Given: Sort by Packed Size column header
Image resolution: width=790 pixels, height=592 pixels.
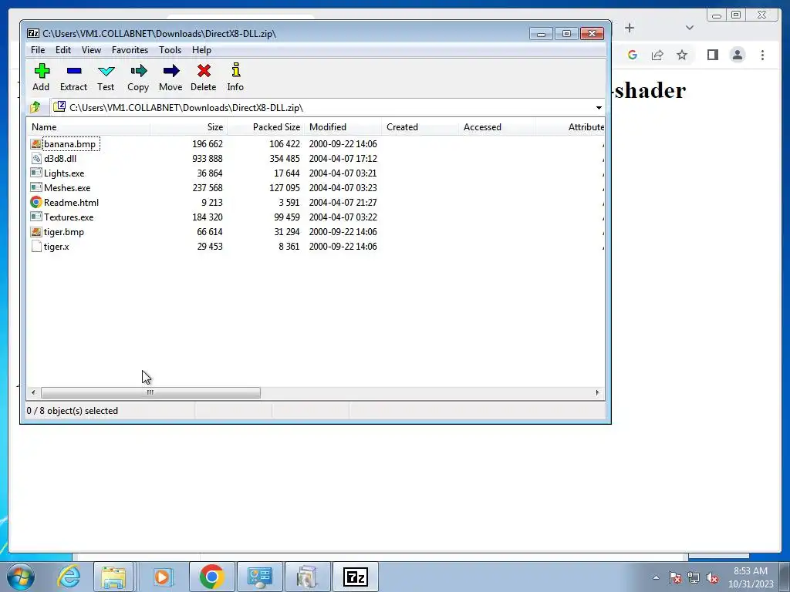Looking at the screenshot, I should coord(266,127).
